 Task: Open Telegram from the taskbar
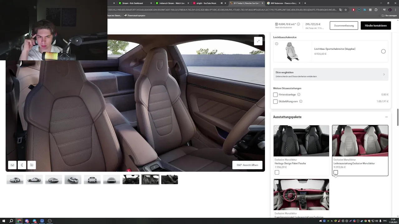tap(34, 221)
